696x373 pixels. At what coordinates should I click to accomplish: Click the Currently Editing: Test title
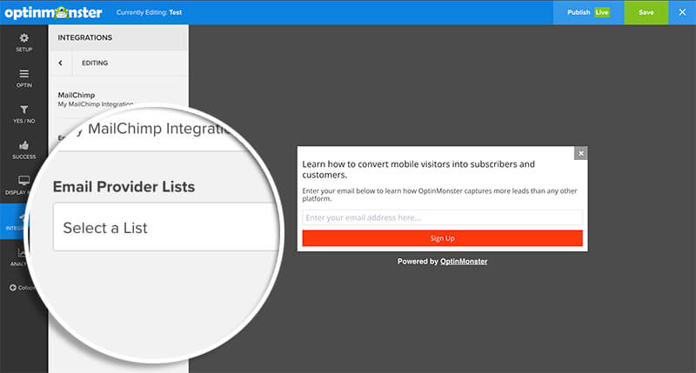click(x=149, y=12)
